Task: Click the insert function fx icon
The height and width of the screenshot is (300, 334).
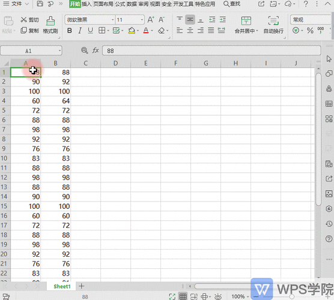Action: (x=96, y=50)
